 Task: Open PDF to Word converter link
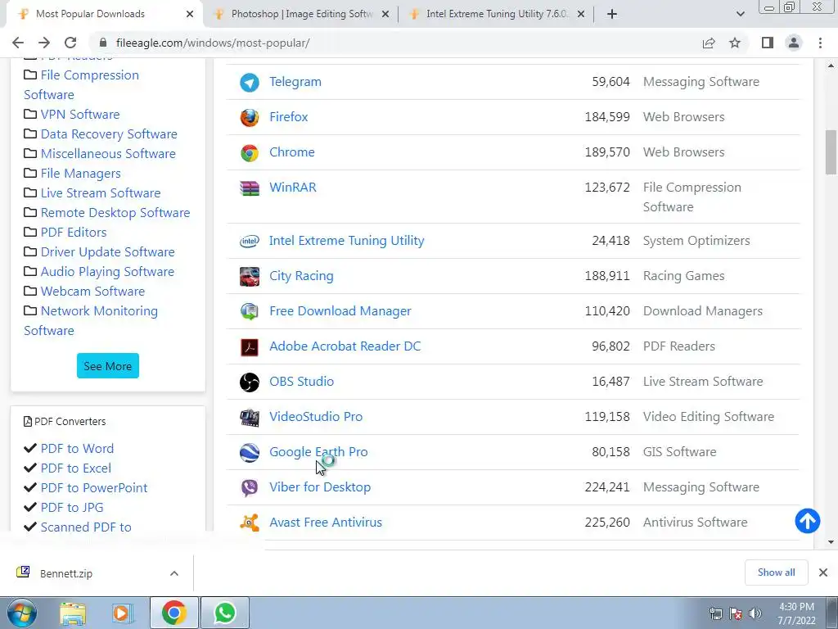coord(77,449)
